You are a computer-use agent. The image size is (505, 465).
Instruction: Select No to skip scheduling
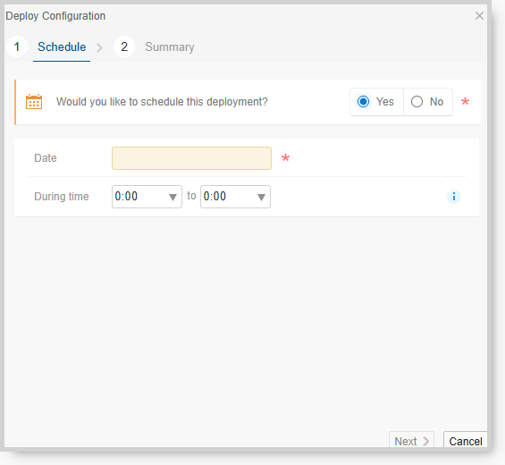pyautogui.click(x=417, y=102)
